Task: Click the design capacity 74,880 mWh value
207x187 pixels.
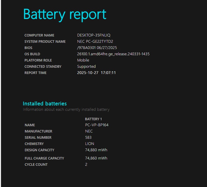Action: (96, 150)
